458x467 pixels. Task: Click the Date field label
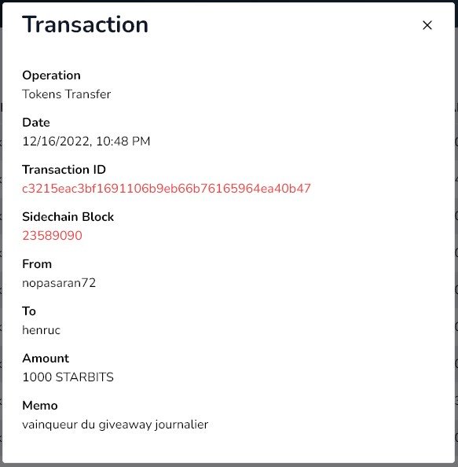36,123
